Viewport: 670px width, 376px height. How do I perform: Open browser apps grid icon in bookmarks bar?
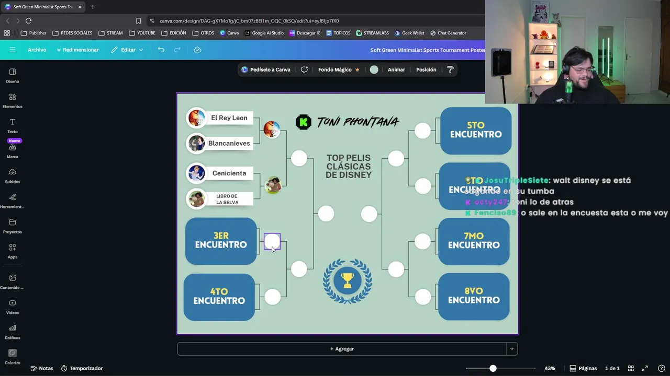pos(7,33)
